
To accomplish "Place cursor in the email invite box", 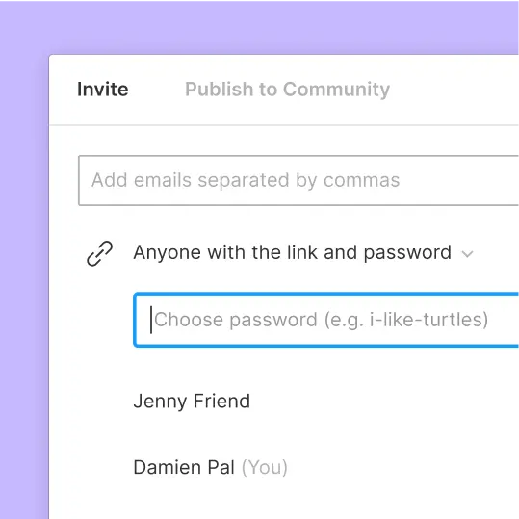I will (298, 180).
